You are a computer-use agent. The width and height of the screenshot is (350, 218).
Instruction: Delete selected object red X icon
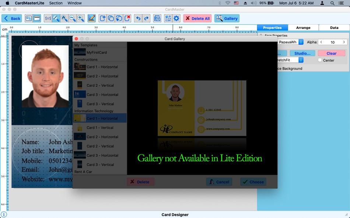[127, 18]
